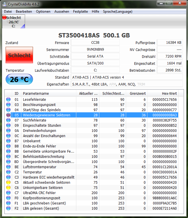188x218 pixels.
Task: Click the NV Cachegrösse field
Action: [170, 50]
